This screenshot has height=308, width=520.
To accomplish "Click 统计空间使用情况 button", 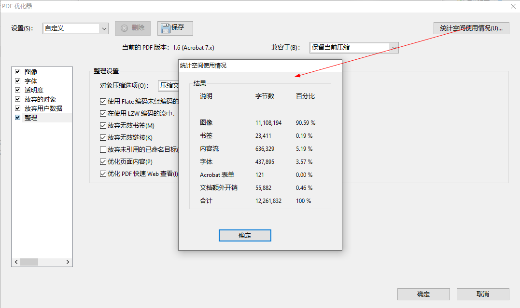I will pyautogui.click(x=471, y=28).
